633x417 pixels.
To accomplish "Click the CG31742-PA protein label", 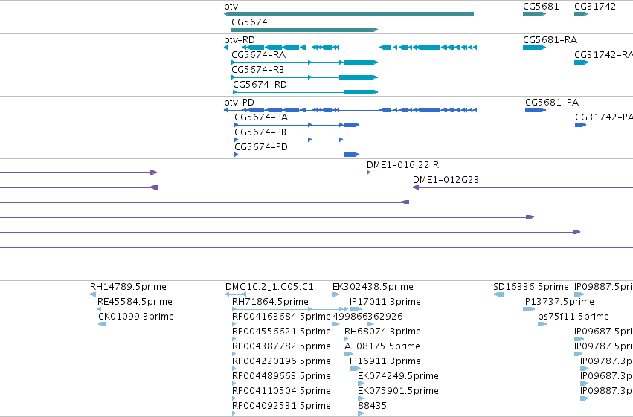I will coord(604,117).
